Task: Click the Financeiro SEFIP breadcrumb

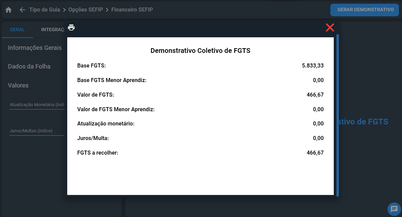Action: point(132,10)
